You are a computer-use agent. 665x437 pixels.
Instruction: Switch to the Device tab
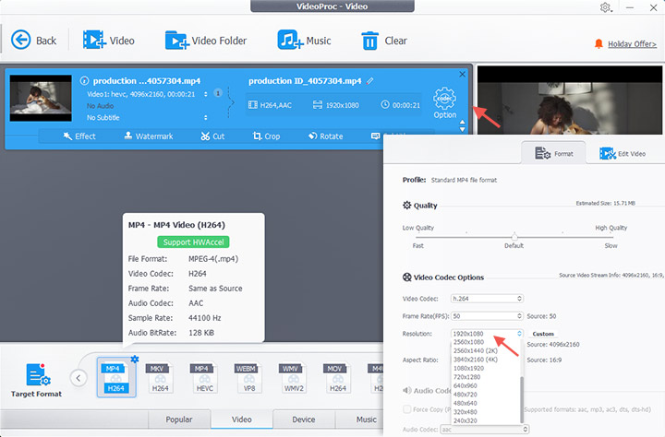click(304, 419)
